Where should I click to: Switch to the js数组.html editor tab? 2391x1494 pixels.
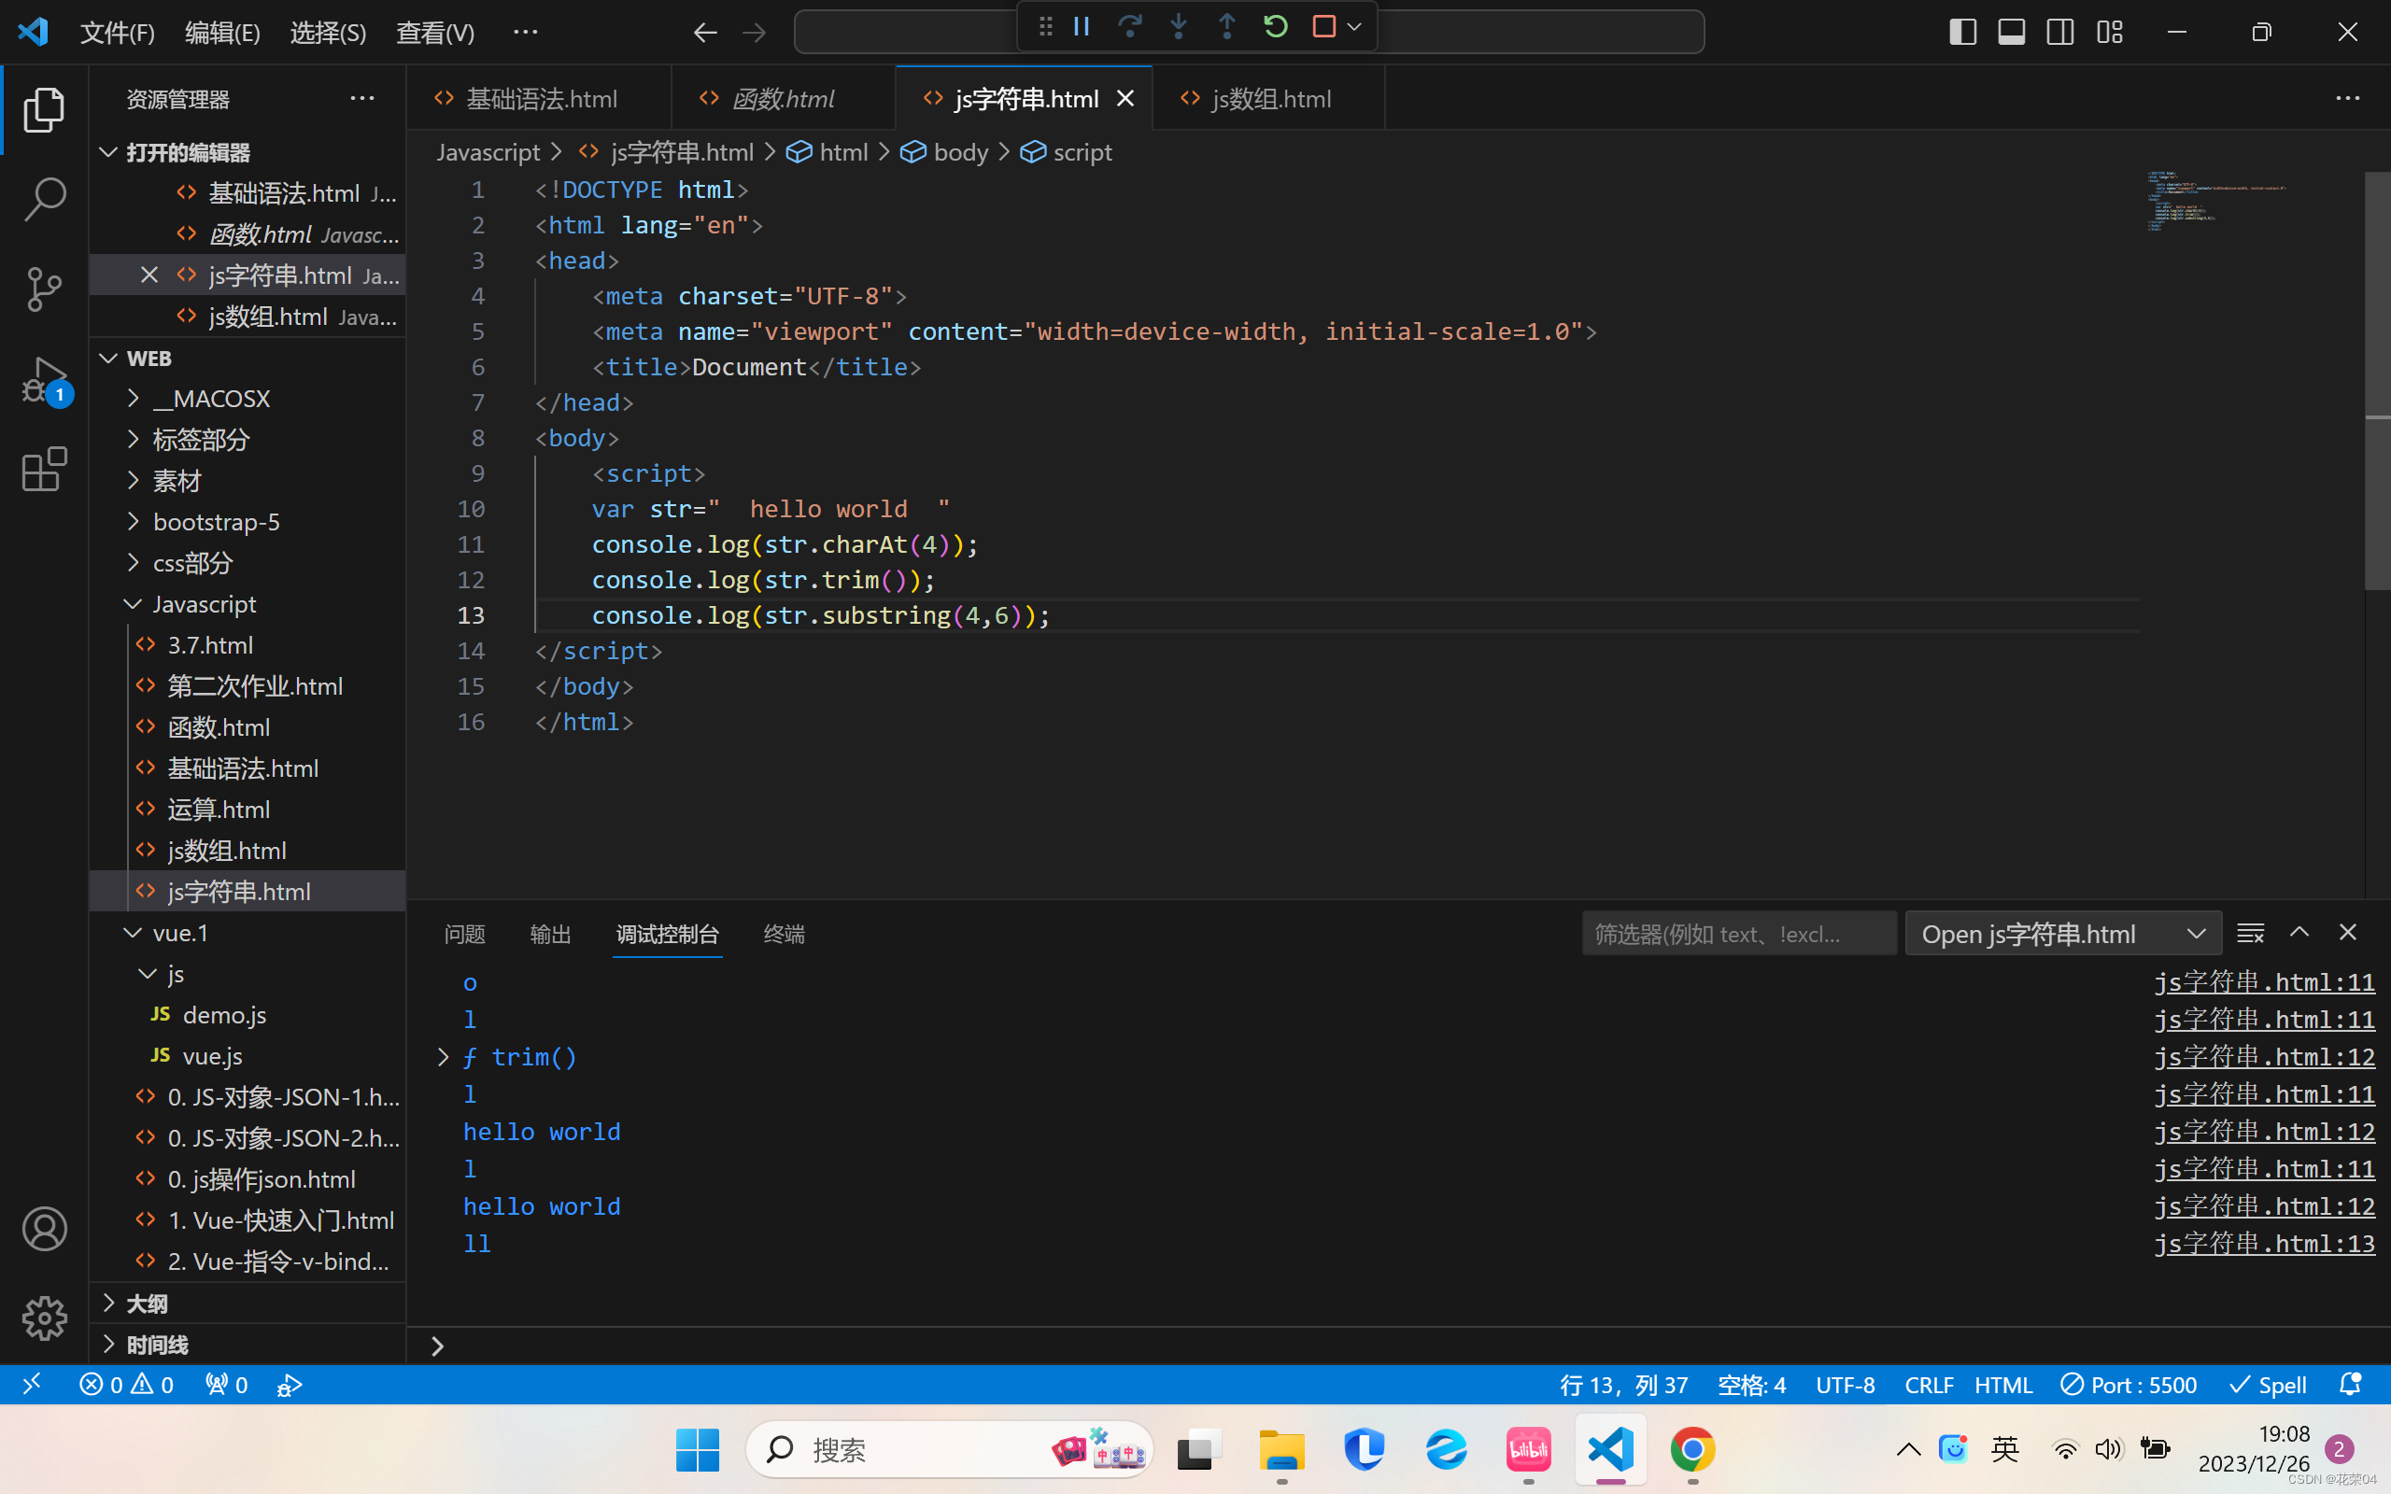(1270, 99)
